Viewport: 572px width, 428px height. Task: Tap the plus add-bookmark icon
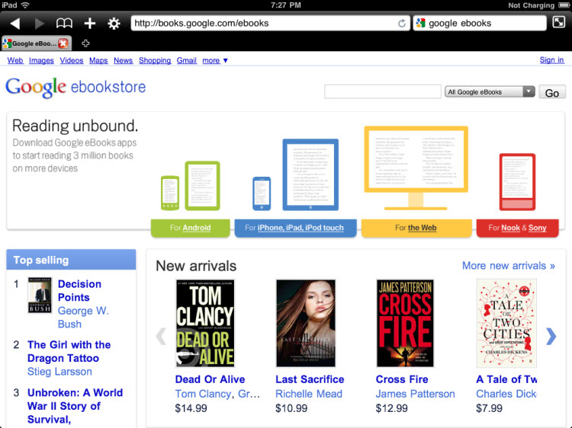pyautogui.click(x=89, y=24)
